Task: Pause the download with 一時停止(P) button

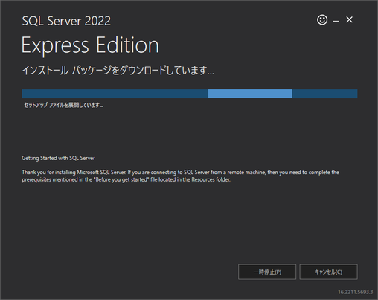Action: click(x=267, y=272)
